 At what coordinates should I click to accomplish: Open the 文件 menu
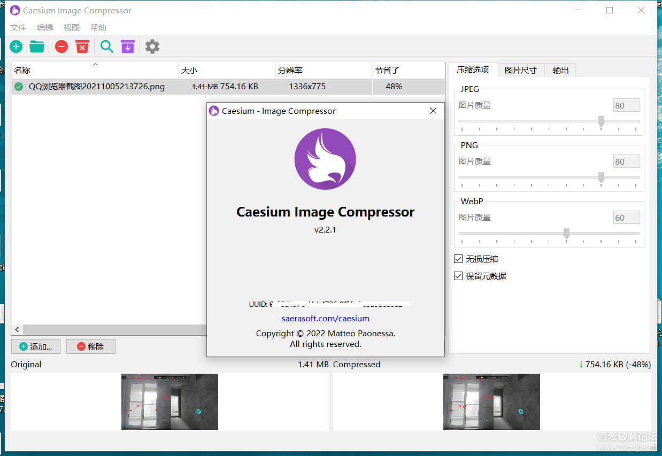18,28
